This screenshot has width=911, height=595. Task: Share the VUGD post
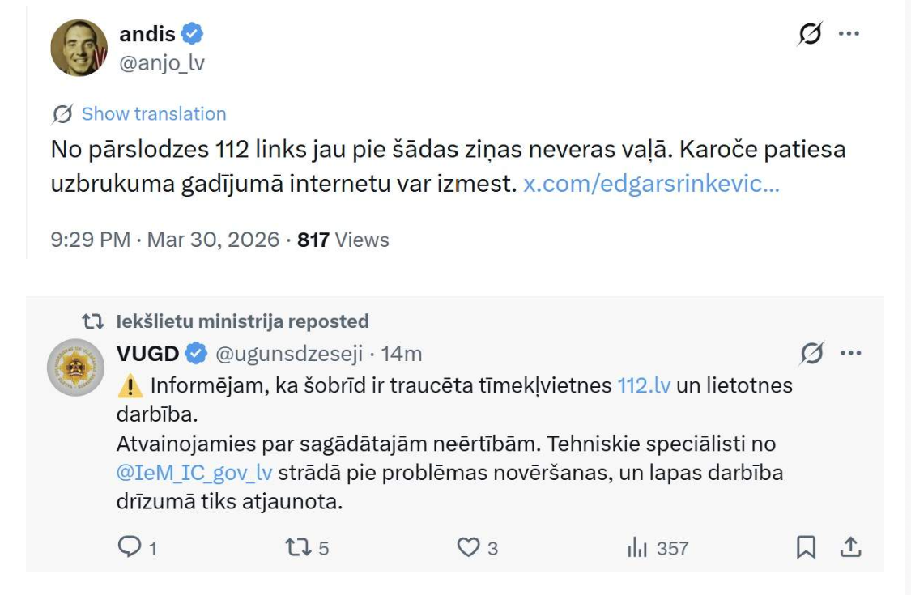tap(849, 548)
